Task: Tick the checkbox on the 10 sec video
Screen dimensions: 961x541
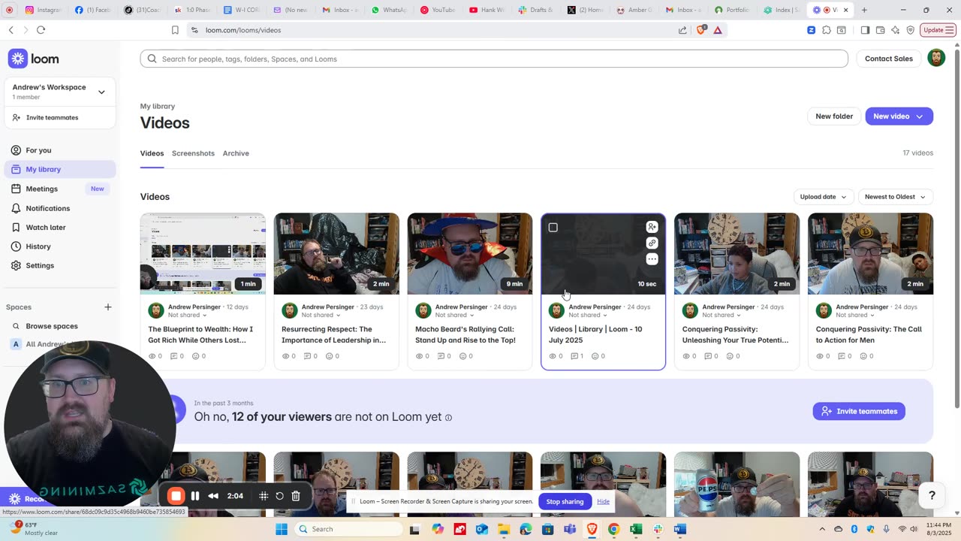Action: tap(553, 228)
